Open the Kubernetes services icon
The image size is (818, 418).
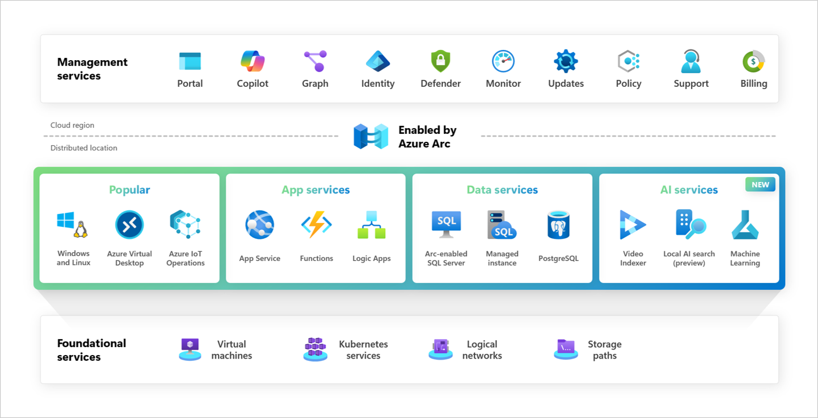315,349
